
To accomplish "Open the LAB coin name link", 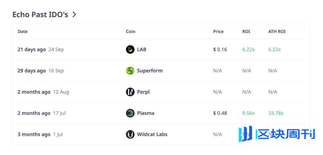I will click(141, 49).
